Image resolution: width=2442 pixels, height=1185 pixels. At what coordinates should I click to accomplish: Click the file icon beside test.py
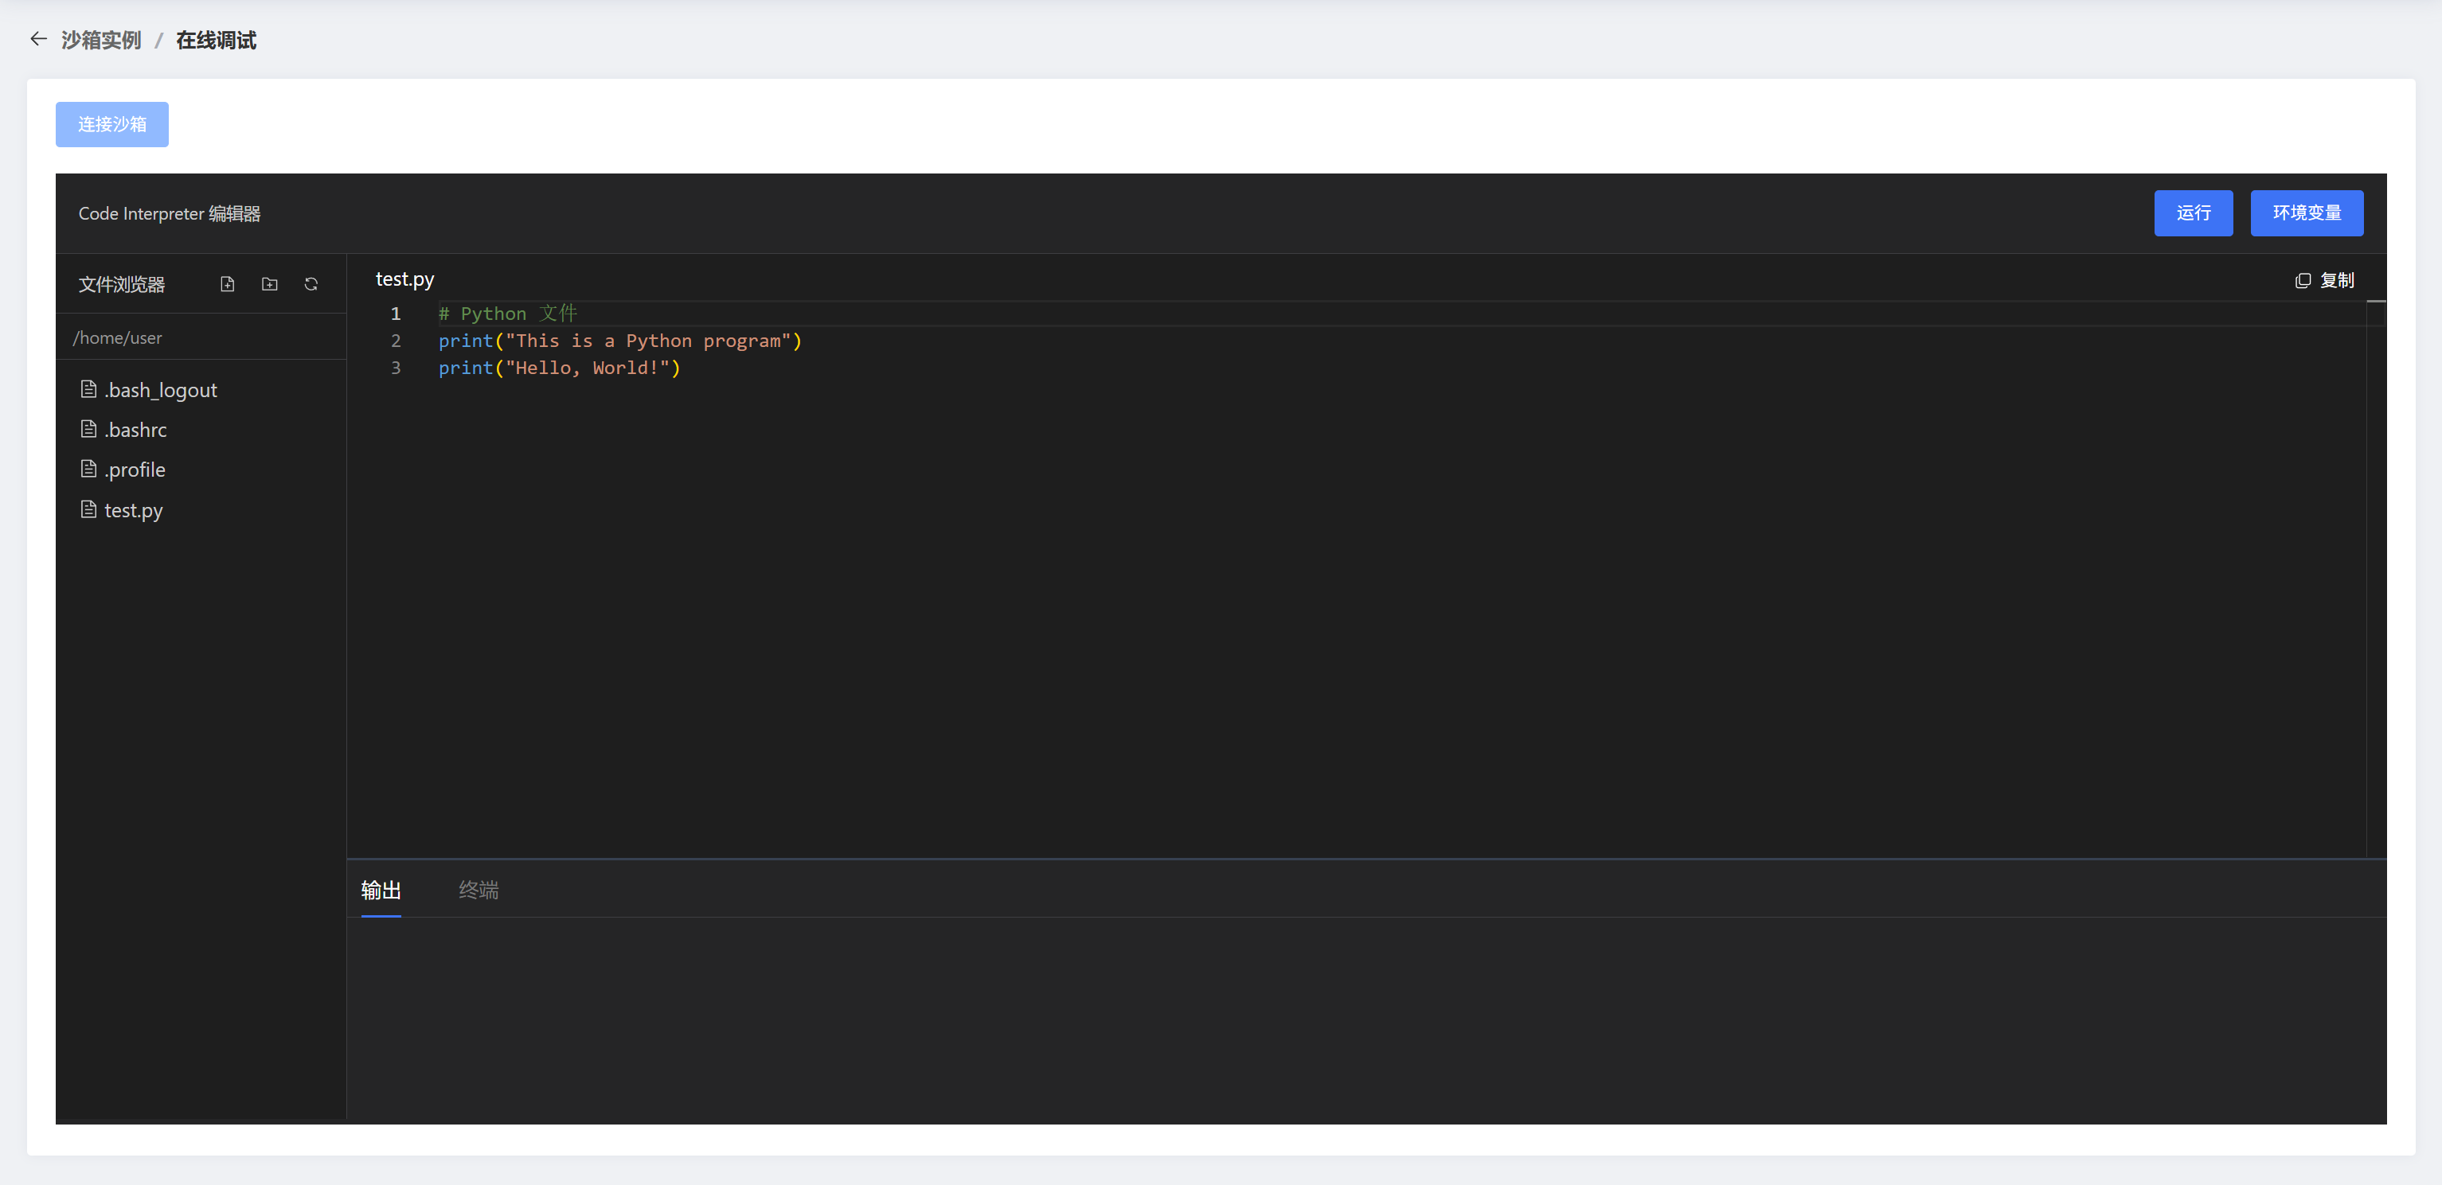pyautogui.click(x=89, y=509)
